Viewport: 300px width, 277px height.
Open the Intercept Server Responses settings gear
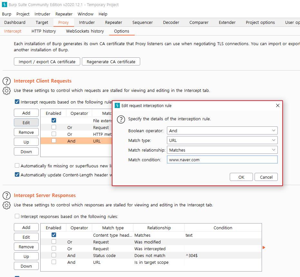6,205
